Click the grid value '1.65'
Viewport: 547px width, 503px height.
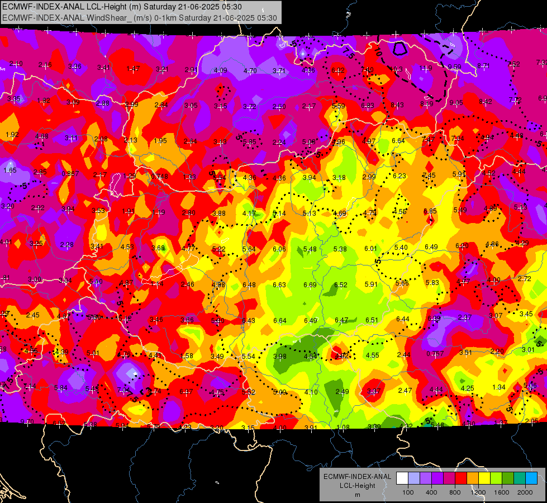point(10,170)
